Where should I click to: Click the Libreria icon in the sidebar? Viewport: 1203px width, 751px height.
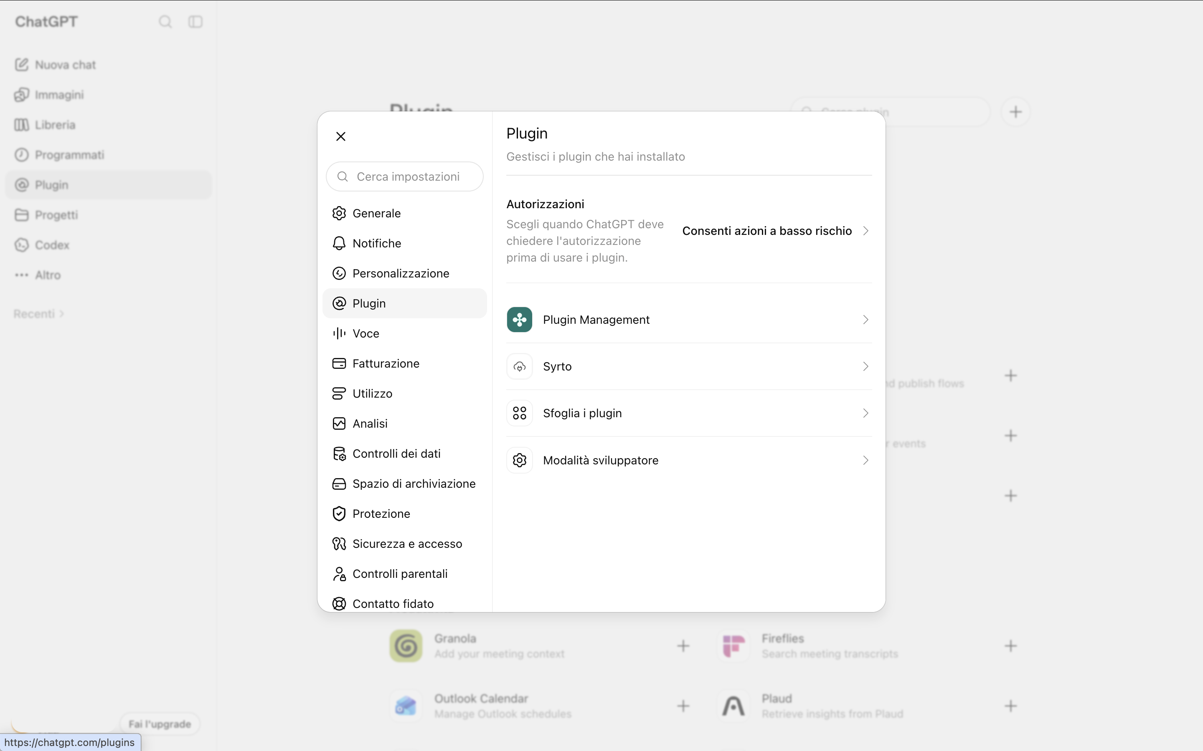pos(21,125)
